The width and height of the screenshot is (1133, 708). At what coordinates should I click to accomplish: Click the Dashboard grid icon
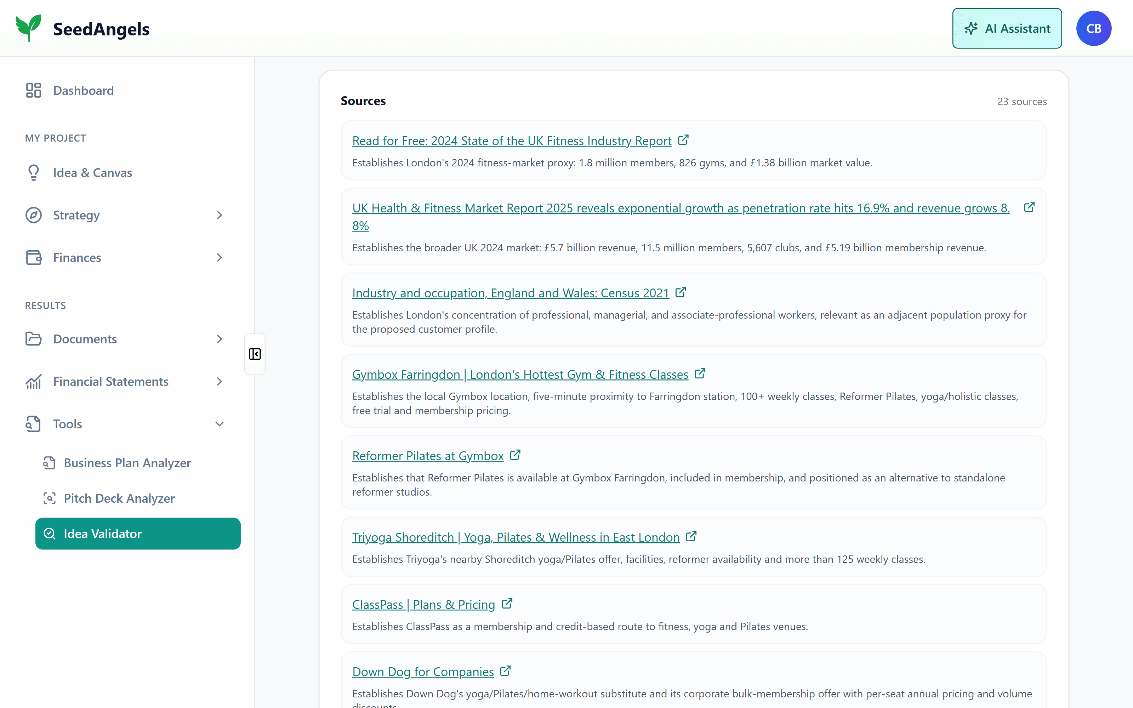coord(33,90)
